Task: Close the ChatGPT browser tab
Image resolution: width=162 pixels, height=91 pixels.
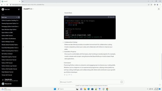Action: coord(19,2)
